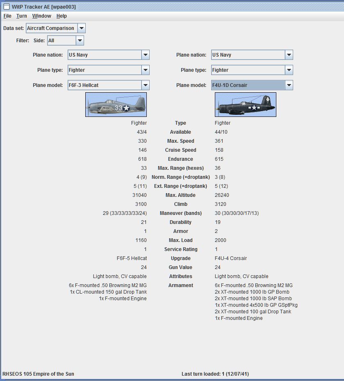Click the Hellcat cruise speed 146
344x381 pixels.
pyautogui.click(x=142, y=150)
